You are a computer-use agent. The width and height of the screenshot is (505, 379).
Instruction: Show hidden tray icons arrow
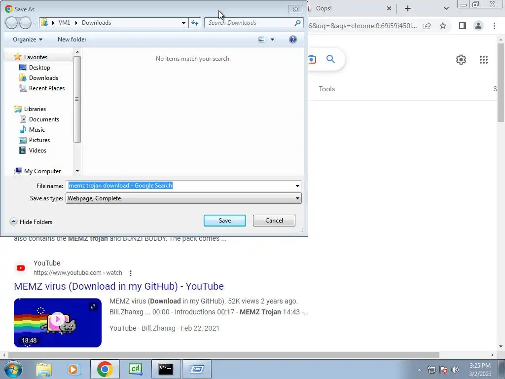coord(419,370)
